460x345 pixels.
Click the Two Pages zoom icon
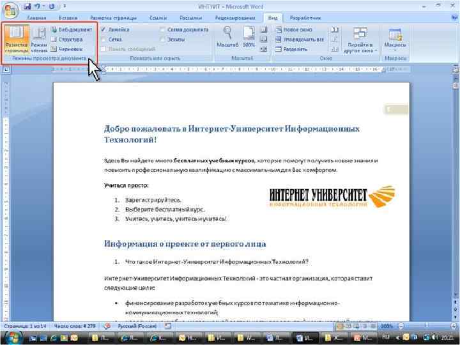click(264, 40)
